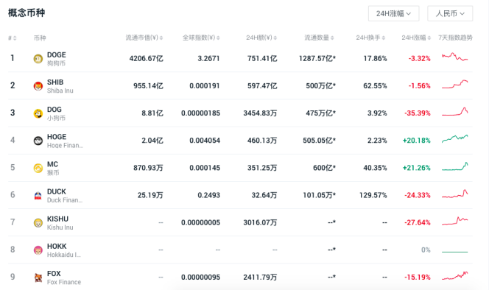The image size is (489, 290).
Task: Click the HOKK coin icon
Action: tap(38, 250)
